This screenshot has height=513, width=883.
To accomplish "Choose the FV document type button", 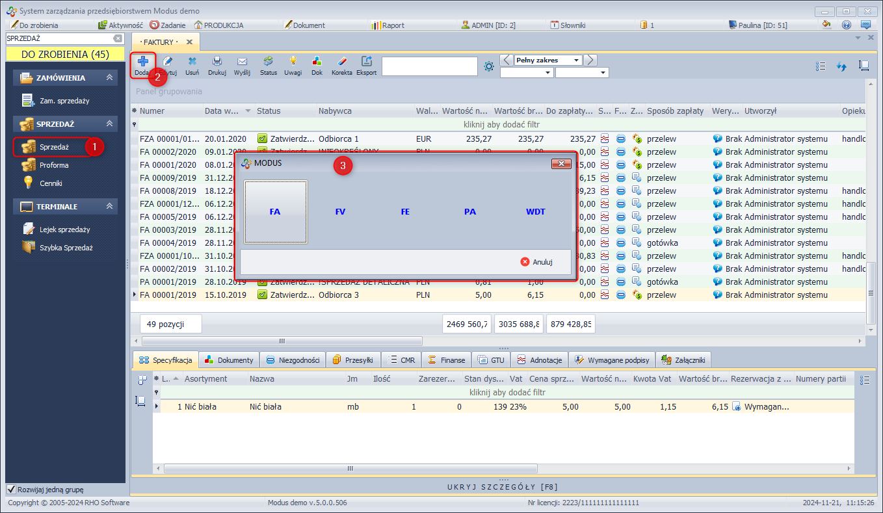I will [x=340, y=212].
